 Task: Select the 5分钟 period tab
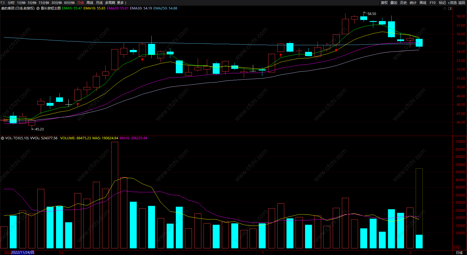click(32, 3)
